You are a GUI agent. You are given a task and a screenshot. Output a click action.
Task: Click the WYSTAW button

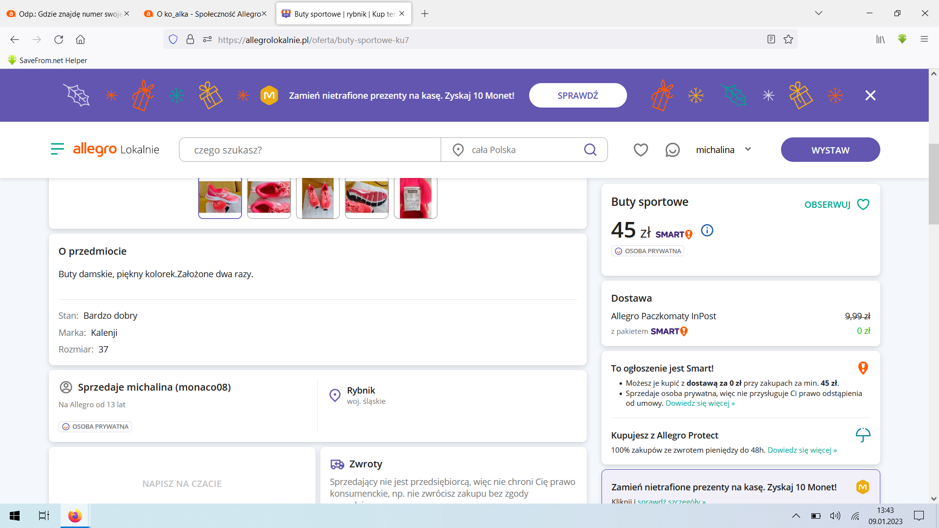tap(830, 150)
